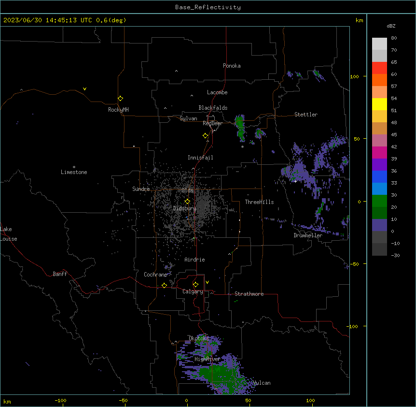The width and height of the screenshot is (416, 407).
Task: Select the light blue 33-30 dBZ swatch
Action: tap(379, 189)
